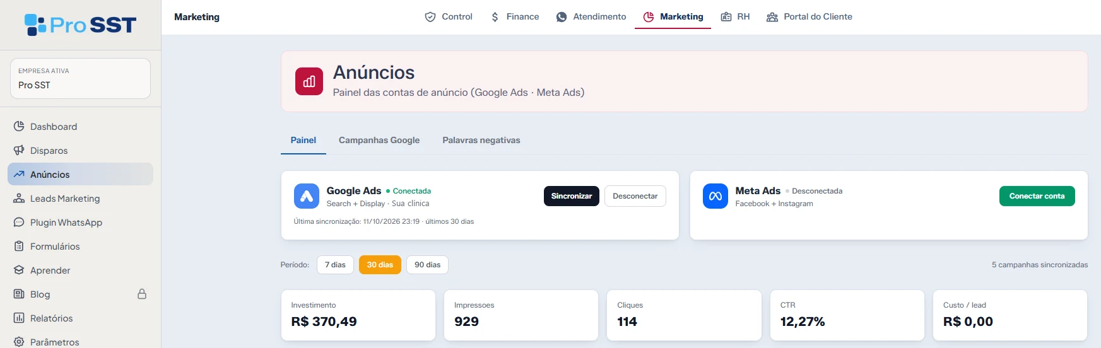Image resolution: width=1101 pixels, height=348 pixels.
Task: Click the Control shield icon
Action: [430, 17]
